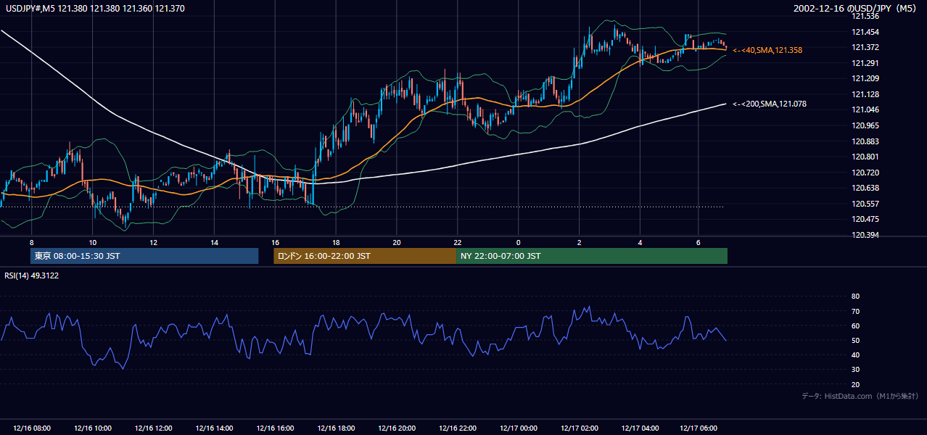Click the bottom timestamp 12/17 02:00

[579, 428]
